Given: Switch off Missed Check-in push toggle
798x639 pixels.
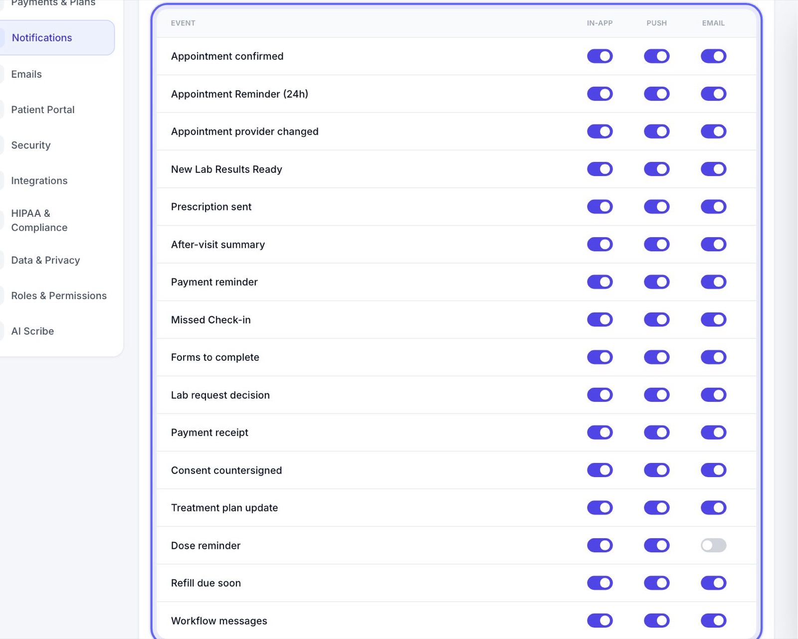Looking at the screenshot, I should [x=656, y=319].
